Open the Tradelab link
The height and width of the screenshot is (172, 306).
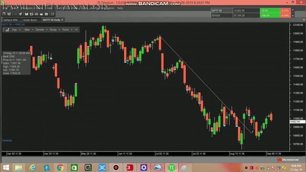(7, 140)
